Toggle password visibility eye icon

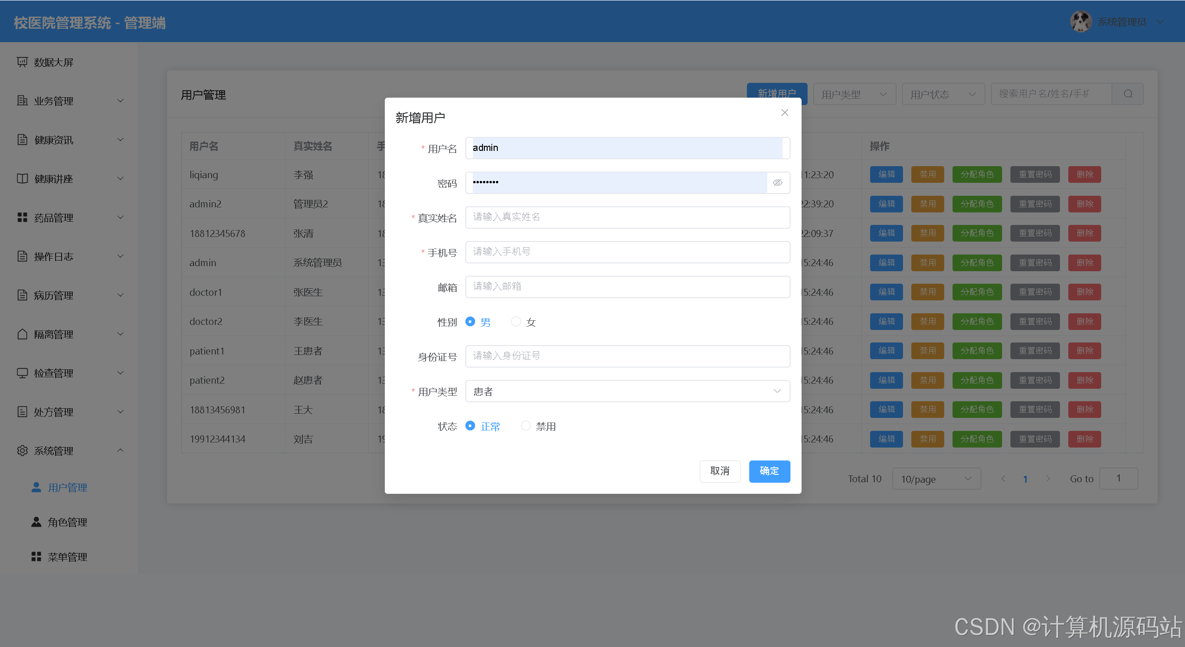tap(778, 182)
